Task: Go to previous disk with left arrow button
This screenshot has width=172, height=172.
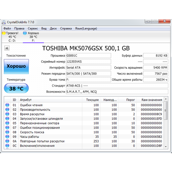Action: coord(7,48)
